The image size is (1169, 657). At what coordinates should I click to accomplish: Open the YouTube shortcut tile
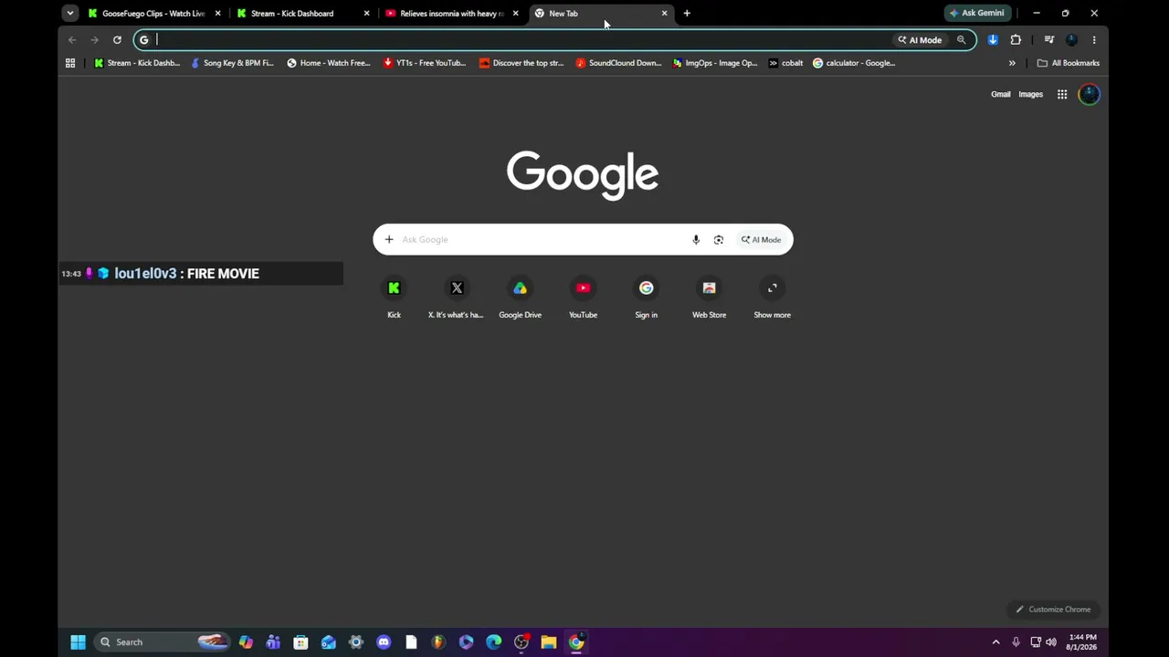583,298
